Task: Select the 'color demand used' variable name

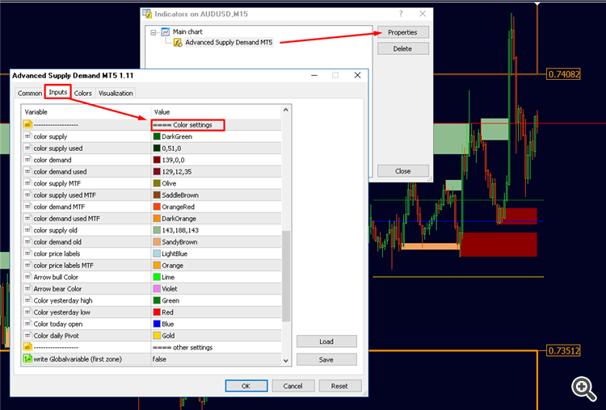Action: click(60, 172)
